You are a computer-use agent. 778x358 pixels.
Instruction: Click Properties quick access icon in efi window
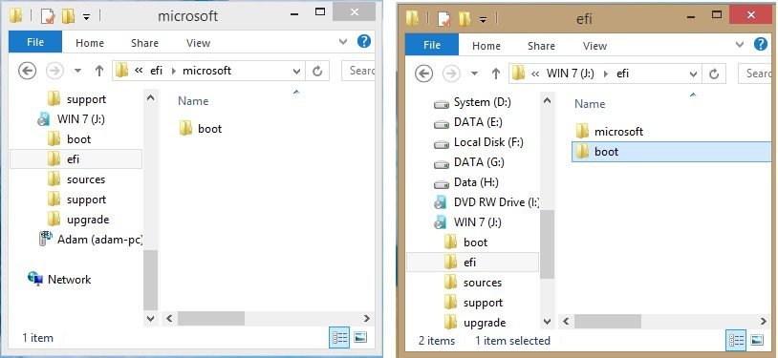pyautogui.click(x=444, y=19)
